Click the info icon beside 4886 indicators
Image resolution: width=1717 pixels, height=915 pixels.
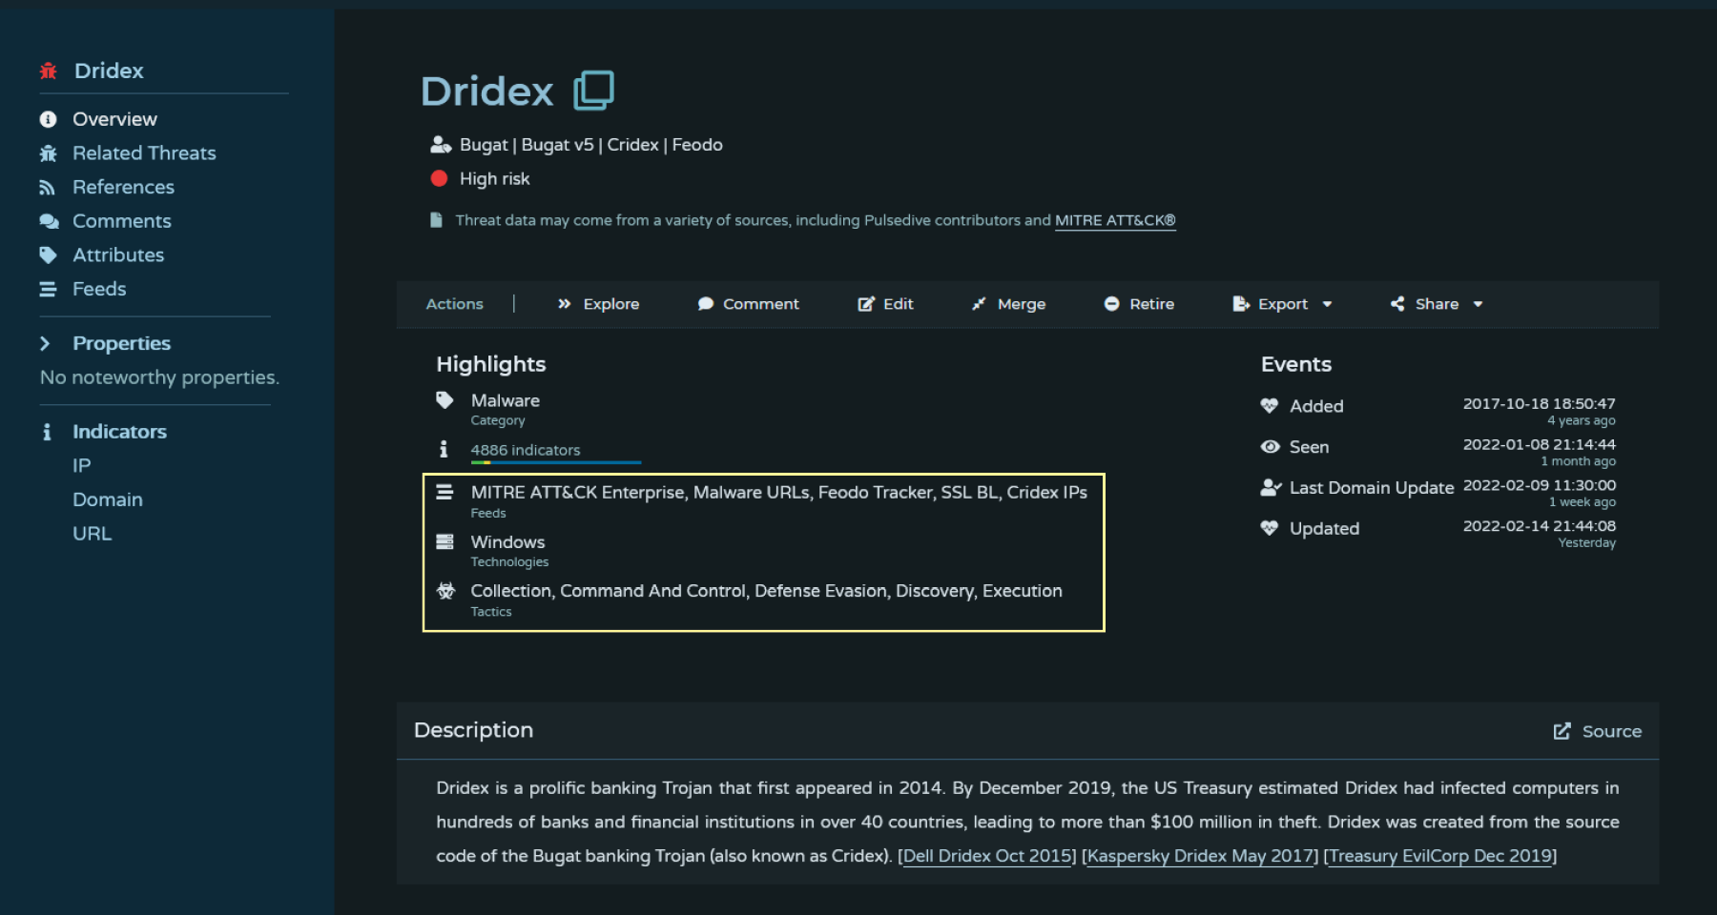point(444,449)
